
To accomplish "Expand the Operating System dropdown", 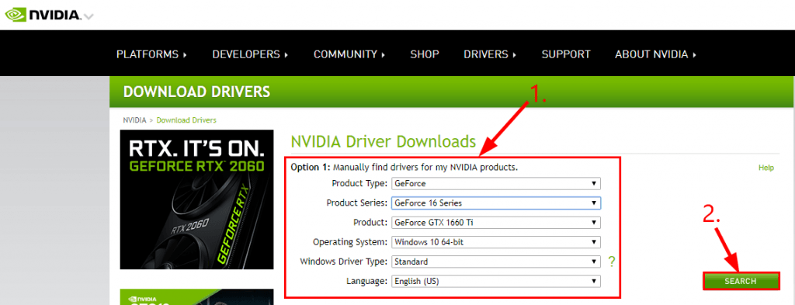I will click(x=496, y=242).
